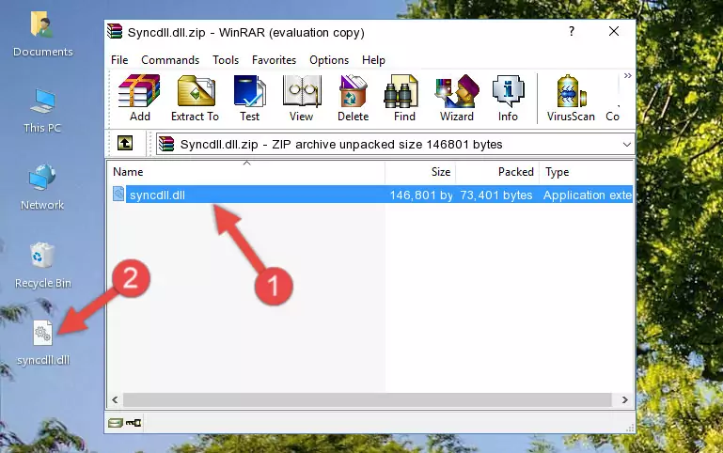
Task: Click the WinRAR title bar app icon
Action: tap(115, 31)
